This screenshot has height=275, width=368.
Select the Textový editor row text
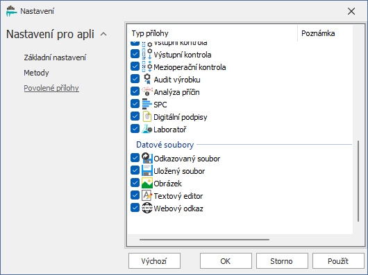178,196
